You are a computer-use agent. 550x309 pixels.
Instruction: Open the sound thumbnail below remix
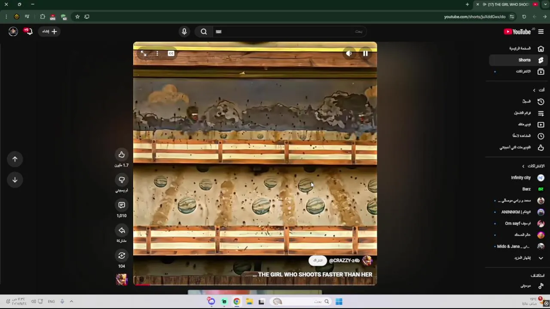[122, 279]
